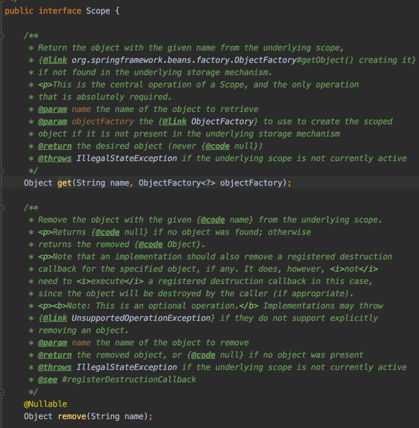Screen dimensions: 419x428
Task: Click the UnsupportedOperationException link
Action: (141, 318)
